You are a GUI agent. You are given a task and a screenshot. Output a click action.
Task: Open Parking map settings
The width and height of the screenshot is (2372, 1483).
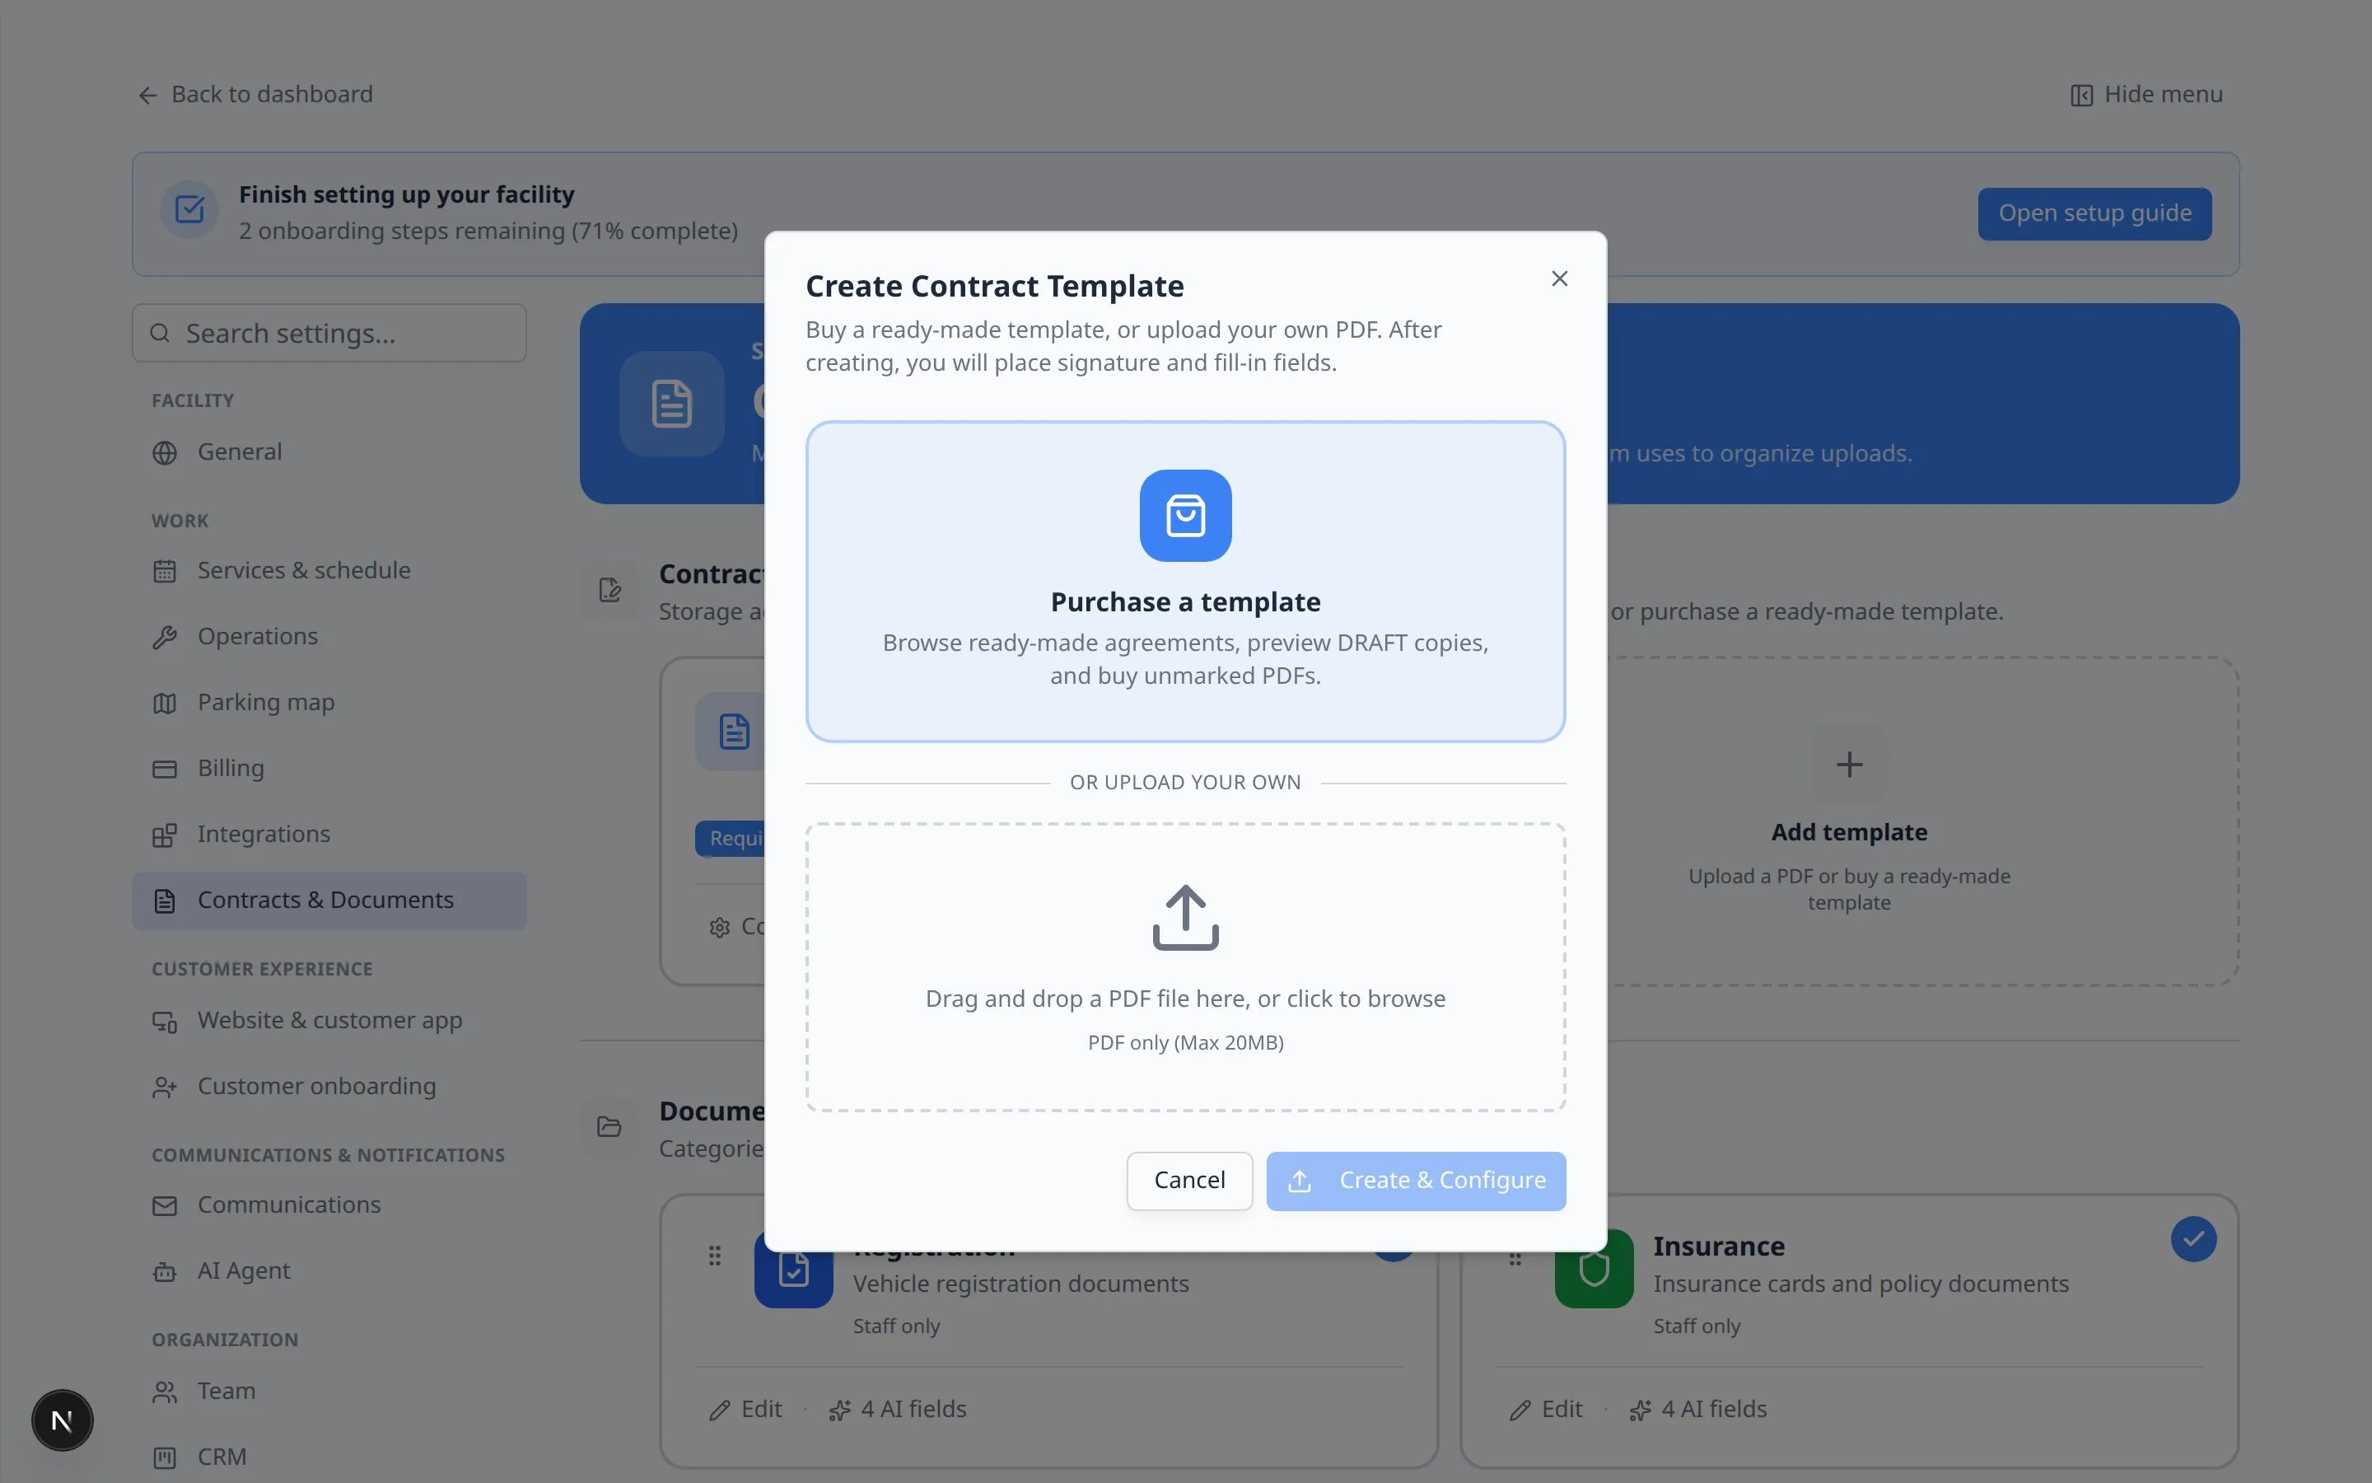(x=329, y=702)
